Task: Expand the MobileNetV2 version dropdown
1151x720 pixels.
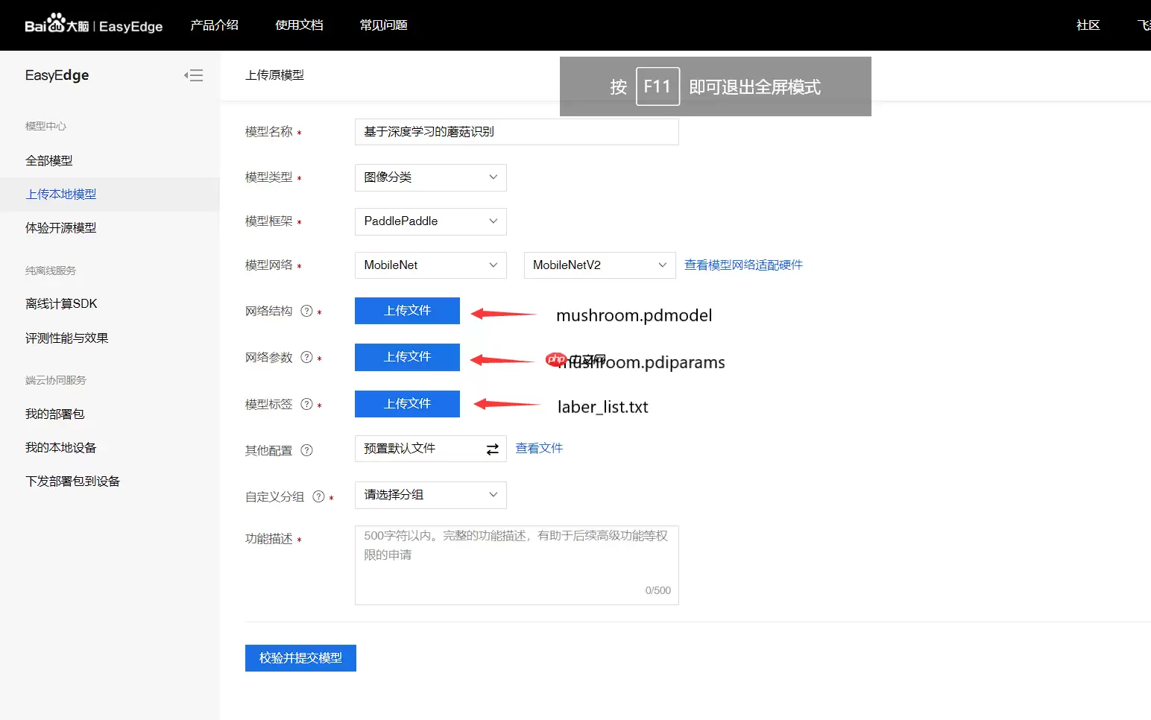Action: (599, 265)
